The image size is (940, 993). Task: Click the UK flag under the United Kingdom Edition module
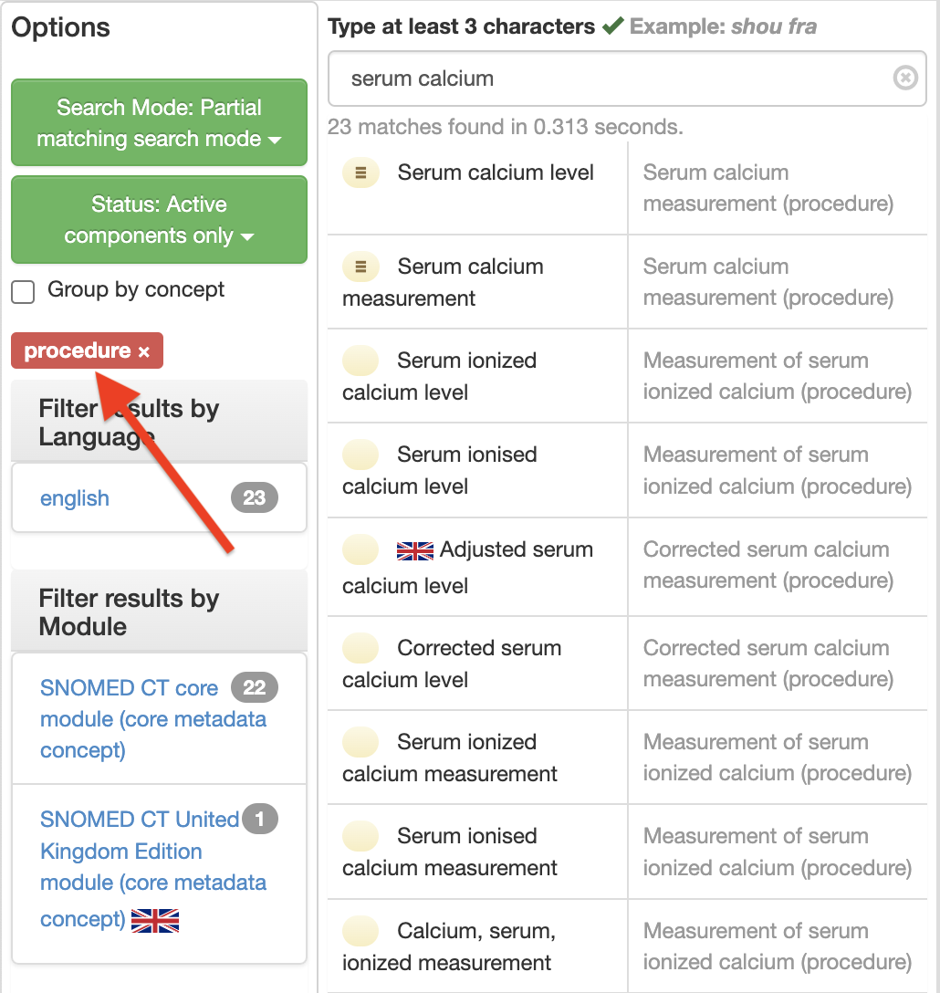[155, 921]
